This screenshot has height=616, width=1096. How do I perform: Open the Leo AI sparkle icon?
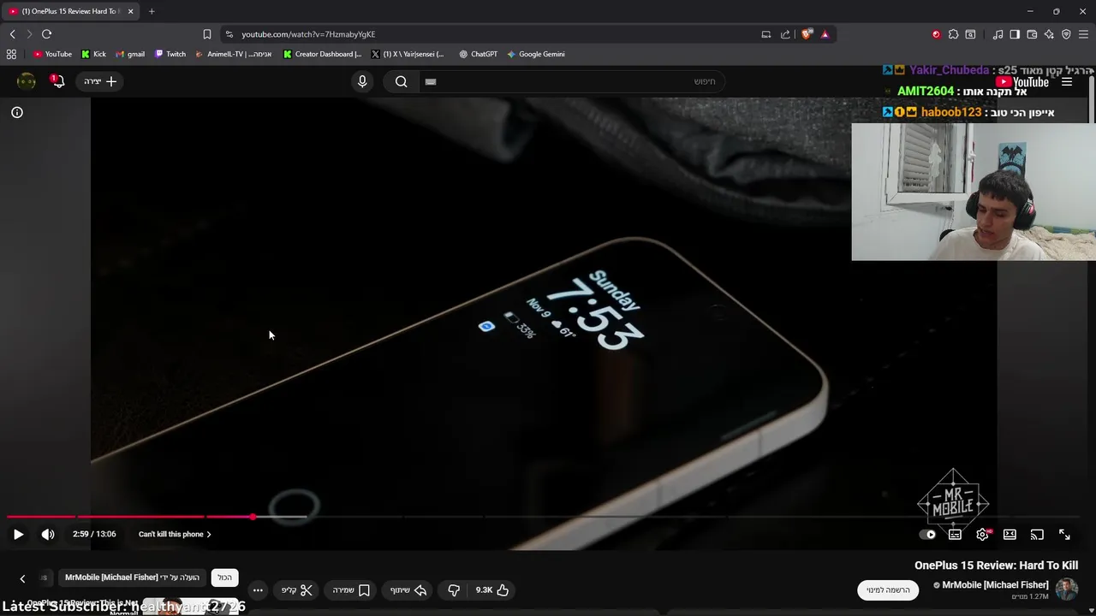pyautogui.click(x=1049, y=34)
